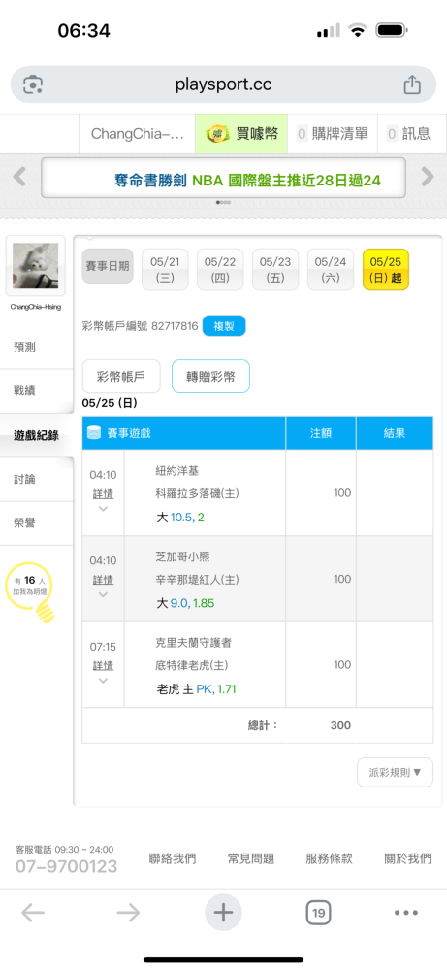
Task: Tap the share icon in address bar
Action: point(412,84)
